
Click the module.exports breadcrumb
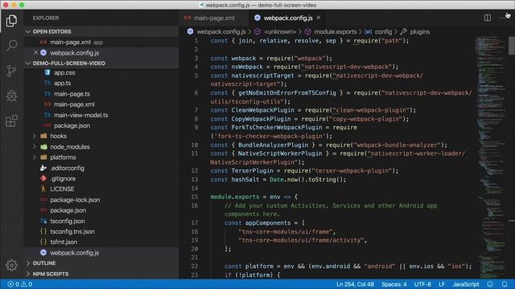click(x=336, y=32)
